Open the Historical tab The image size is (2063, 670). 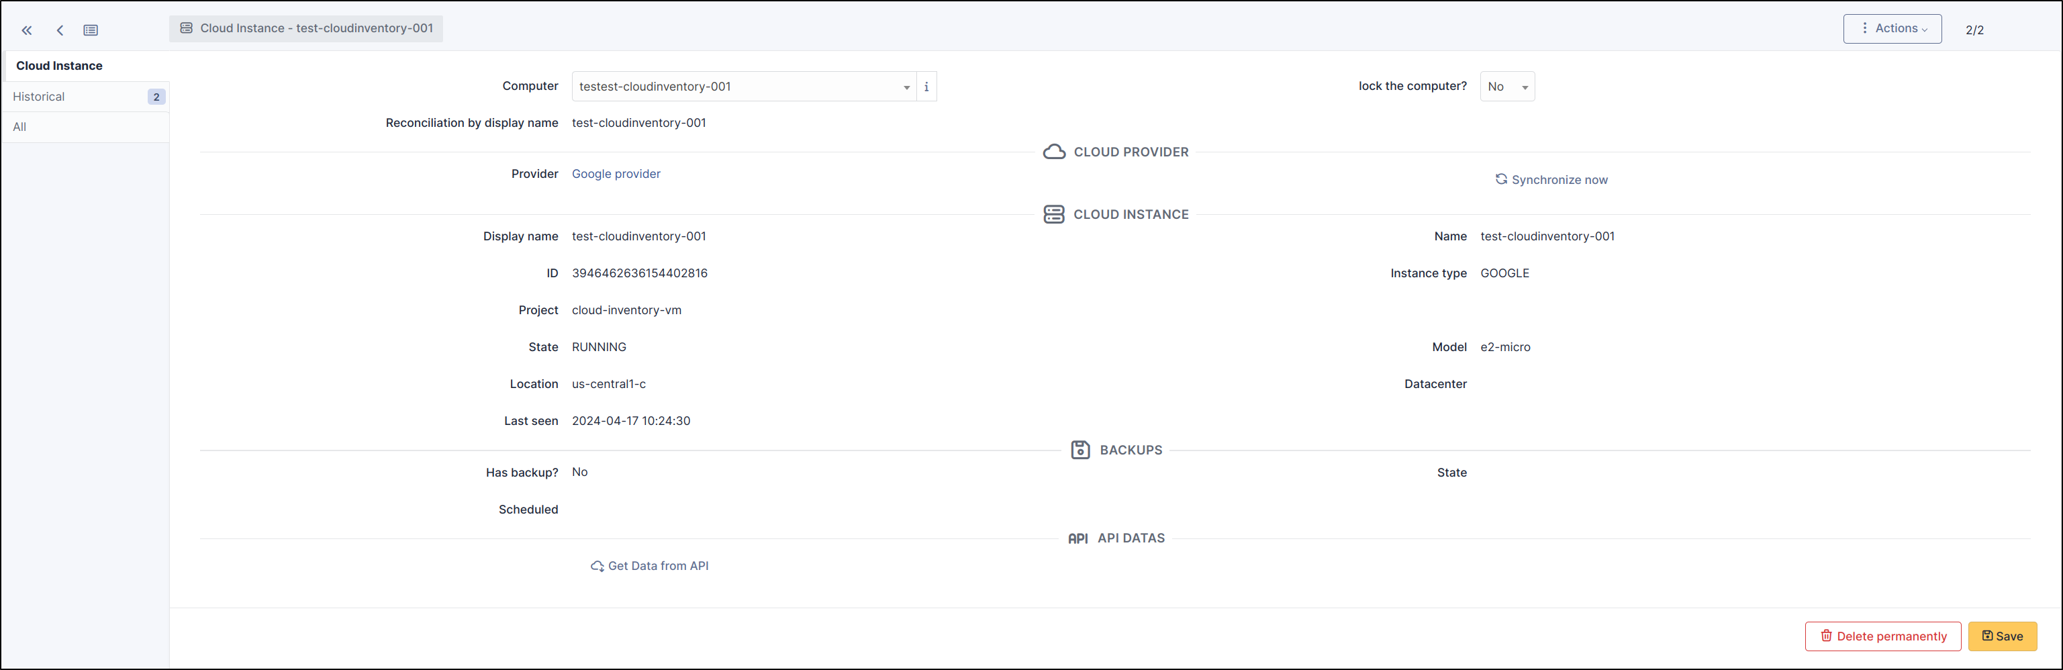point(38,97)
